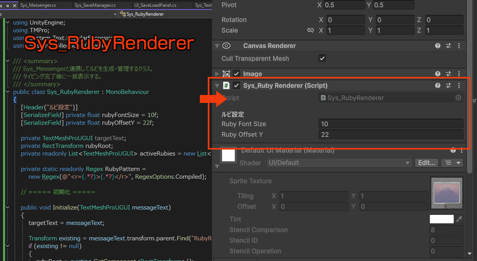Click the object picker next to Sys_RubyRenderer script
This screenshot has height=261, width=477.
[x=458, y=98]
